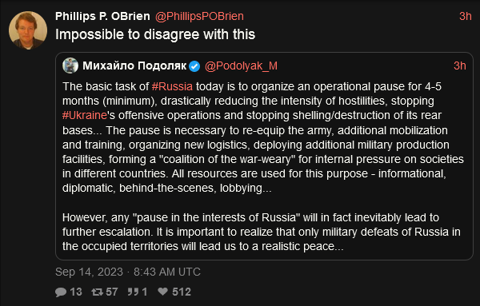480x306 pixels.
Task: Click the 512 likes count
Action: [x=182, y=292]
